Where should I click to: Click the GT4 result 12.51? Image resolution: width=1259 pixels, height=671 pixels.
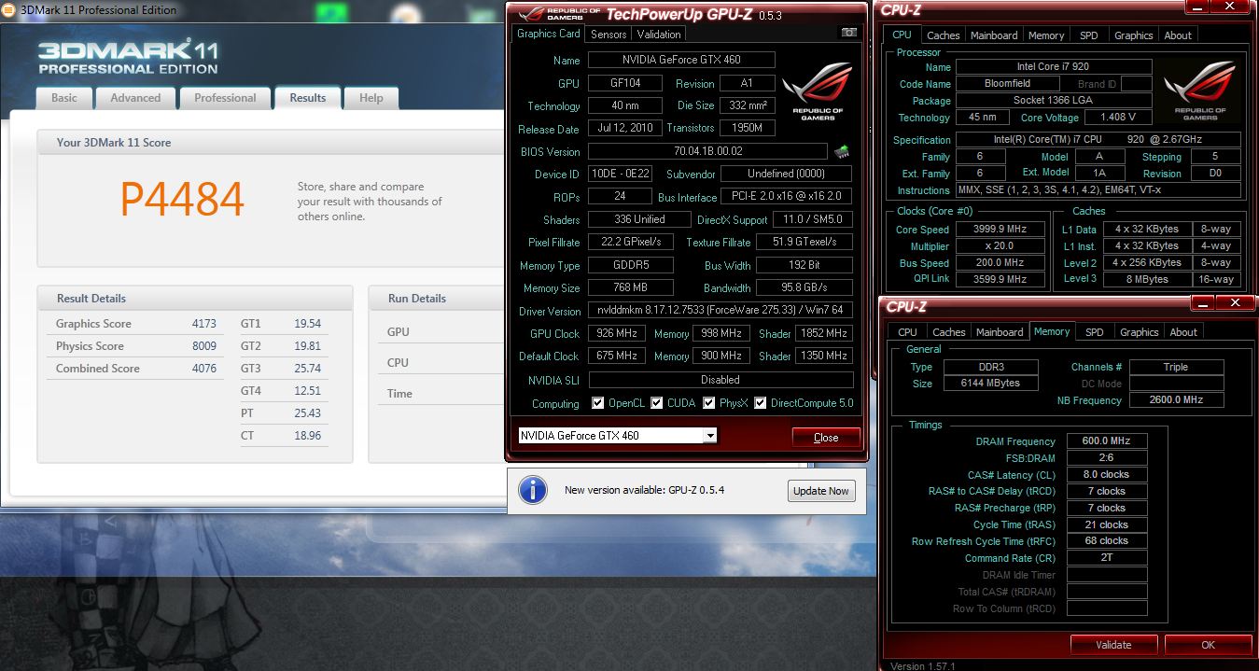[307, 391]
